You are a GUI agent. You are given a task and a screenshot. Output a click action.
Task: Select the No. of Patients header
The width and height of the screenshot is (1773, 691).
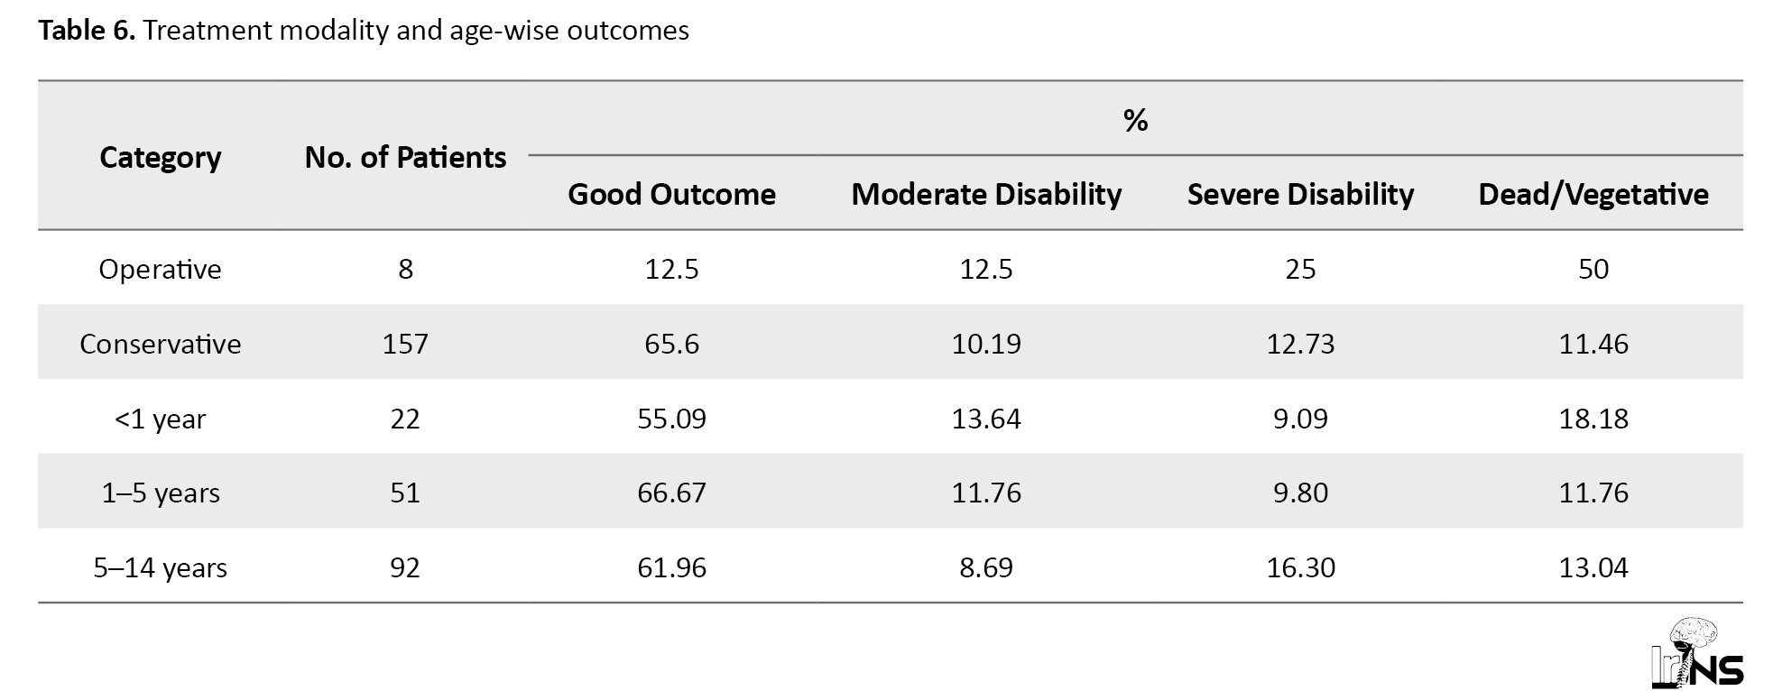[x=405, y=157]
